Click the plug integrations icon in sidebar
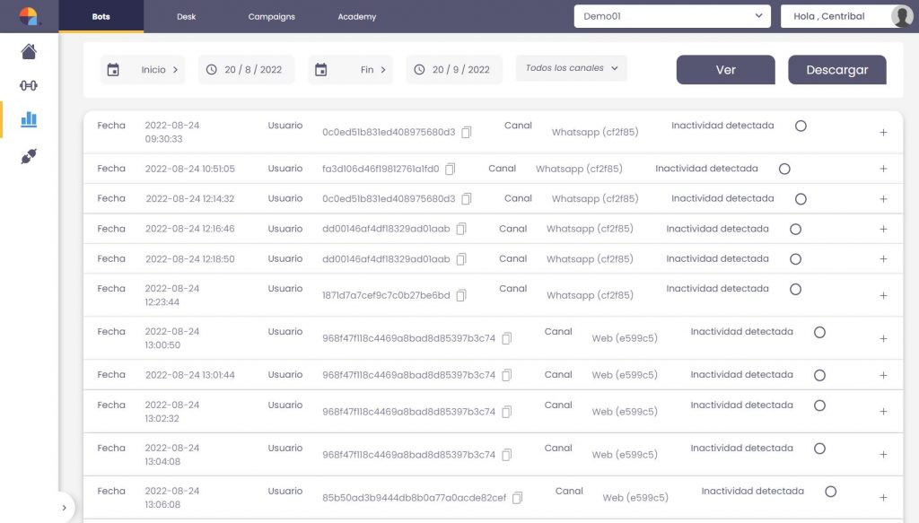The image size is (919, 523). coord(29,156)
